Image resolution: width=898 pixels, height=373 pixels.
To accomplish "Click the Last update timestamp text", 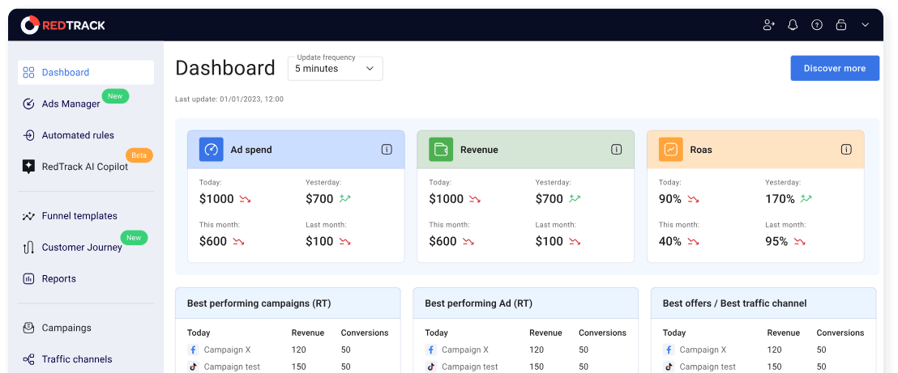I will [229, 99].
